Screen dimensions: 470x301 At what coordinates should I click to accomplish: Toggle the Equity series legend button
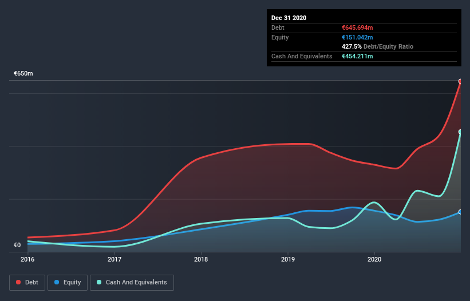click(68, 283)
